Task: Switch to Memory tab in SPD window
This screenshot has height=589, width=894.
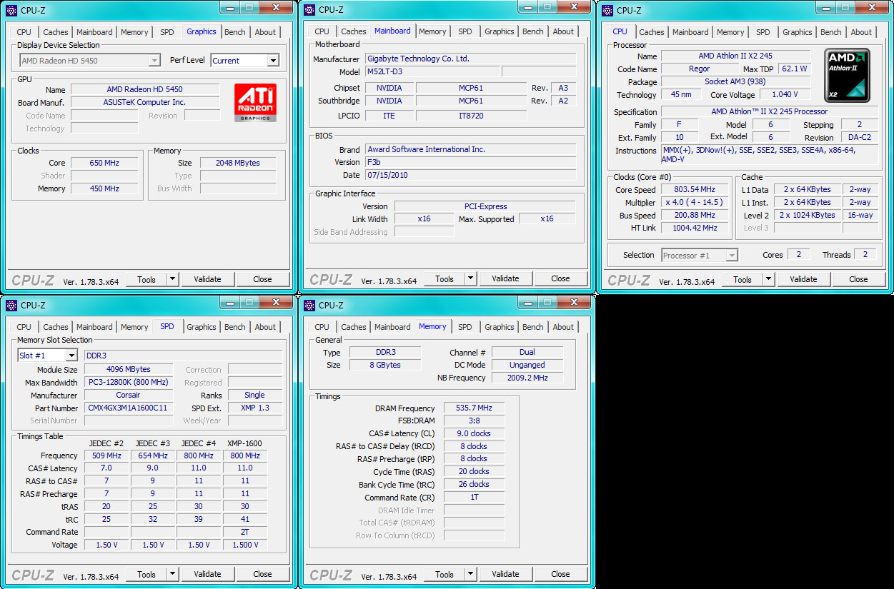Action: (x=134, y=327)
